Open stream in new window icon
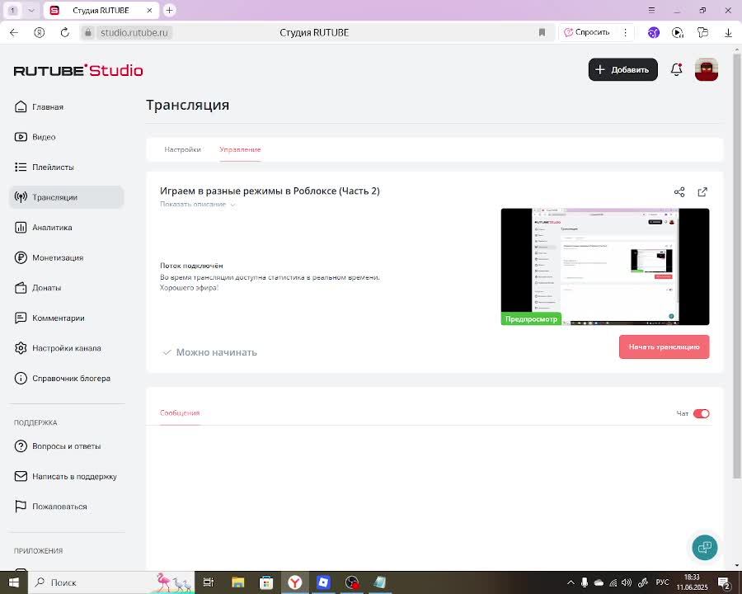This screenshot has width=742, height=594. tap(702, 192)
